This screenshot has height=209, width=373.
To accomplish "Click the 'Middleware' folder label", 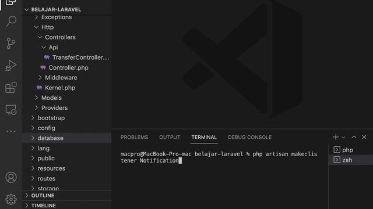I will (61, 77).
